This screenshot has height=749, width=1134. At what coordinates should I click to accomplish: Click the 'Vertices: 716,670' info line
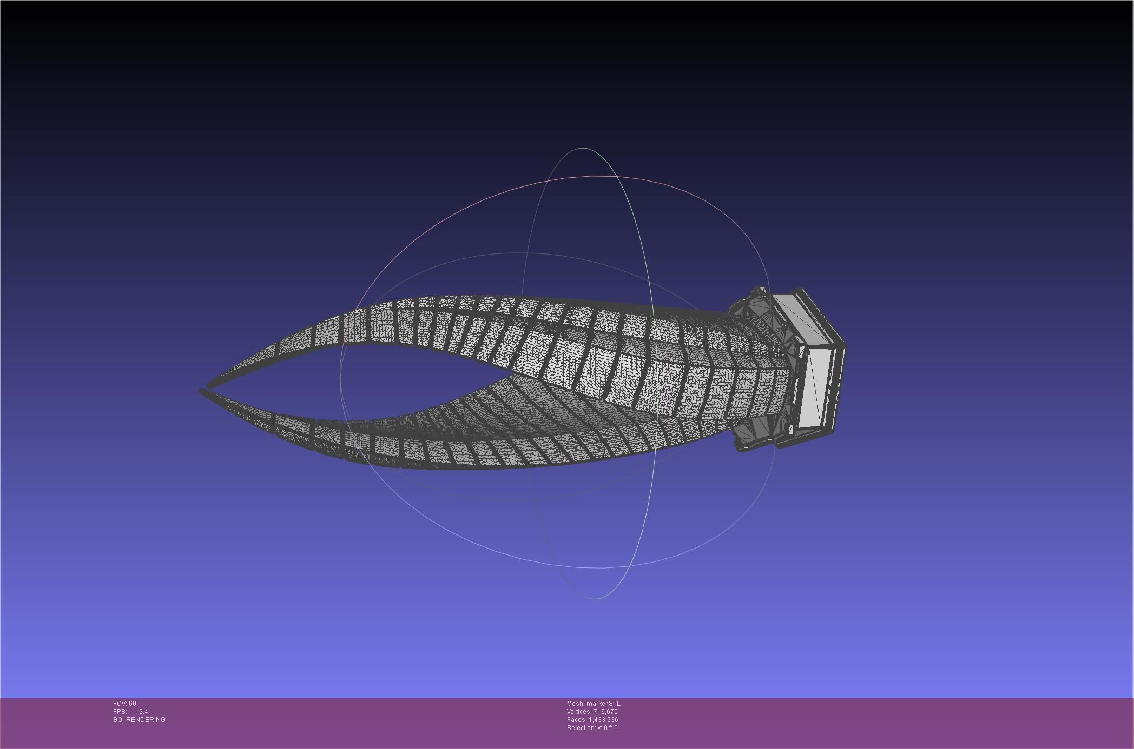[592, 712]
